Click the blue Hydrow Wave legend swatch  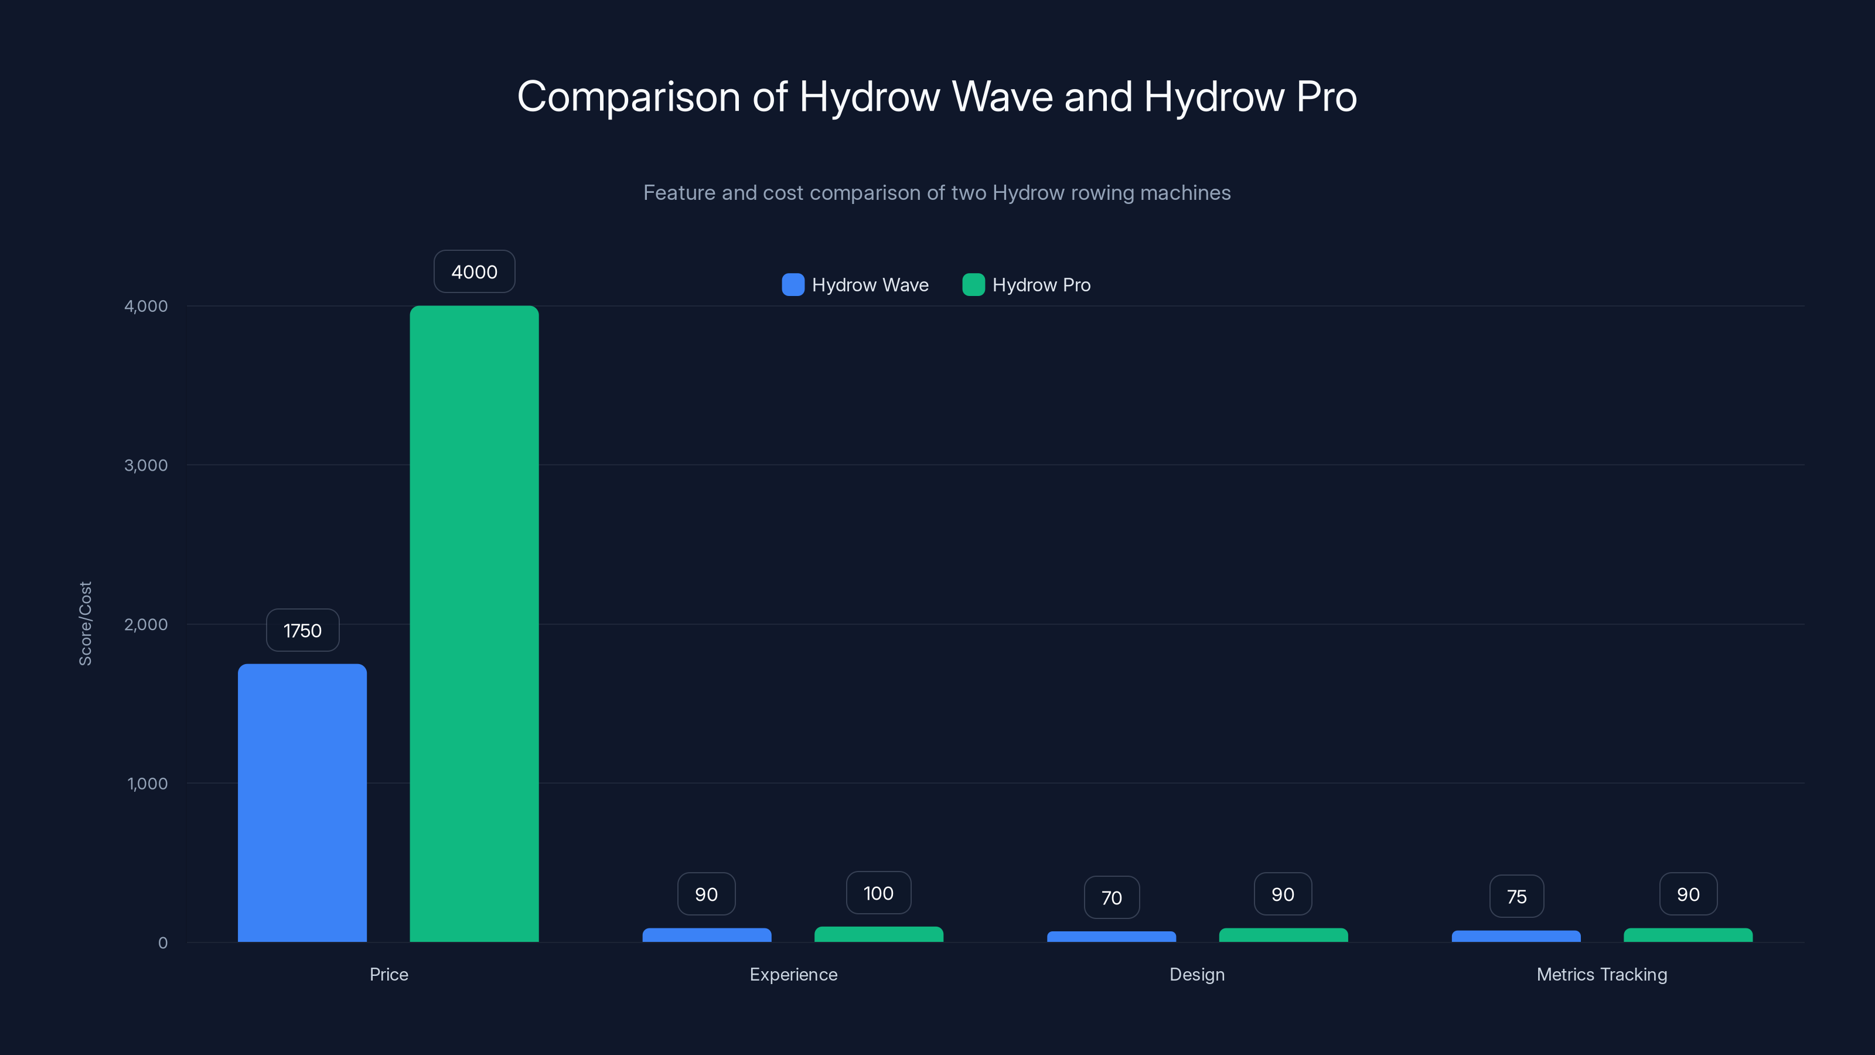[x=792, y=285]
